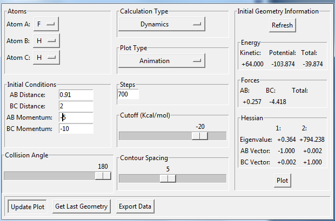Click into the Steps field
The image size is (335, 221).
[x=128, y=95]
